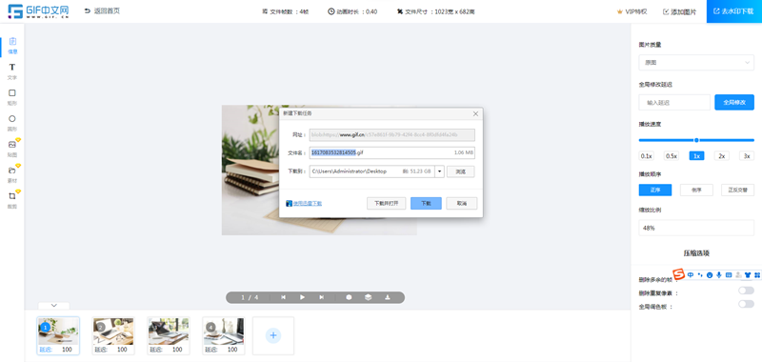762x362 pixels.
Task: Collapse the frame strip with chevron
Action: [x=54, y=306]
